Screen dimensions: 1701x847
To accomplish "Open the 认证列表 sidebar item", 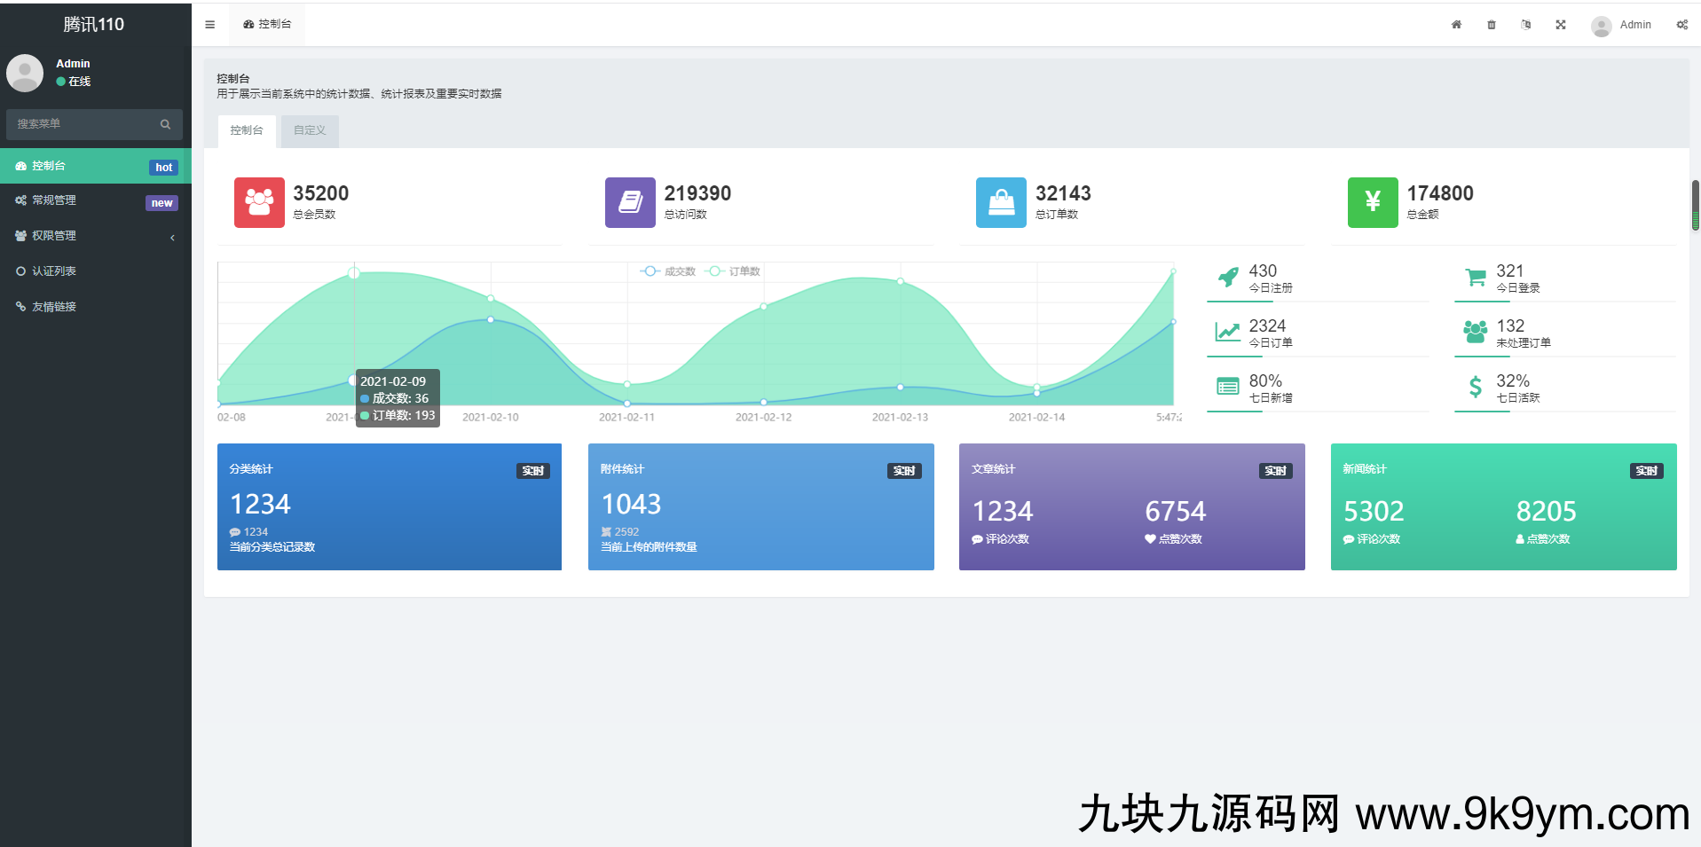I will click(95, 271).
